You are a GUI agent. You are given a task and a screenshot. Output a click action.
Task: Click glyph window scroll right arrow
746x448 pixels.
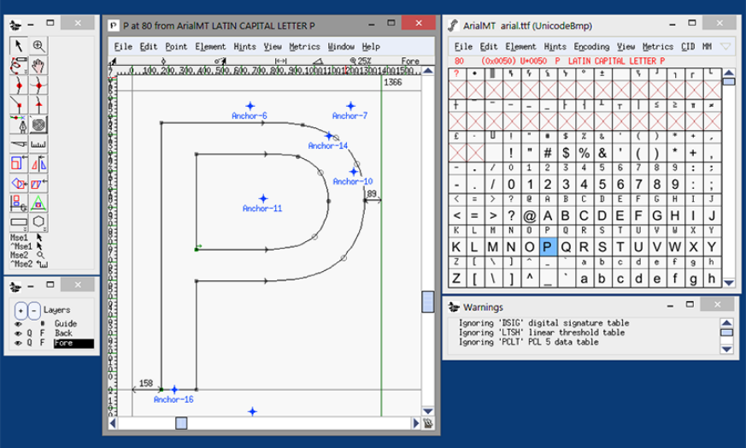click(x=416, y=422)
